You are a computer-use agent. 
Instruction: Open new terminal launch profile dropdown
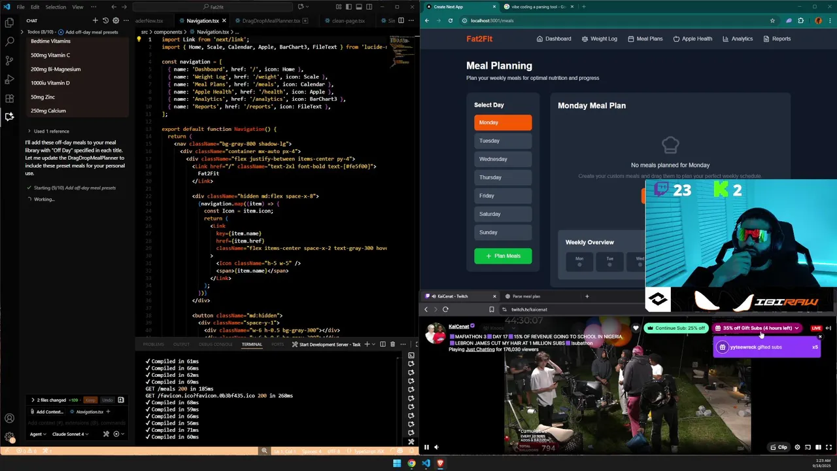375,344
